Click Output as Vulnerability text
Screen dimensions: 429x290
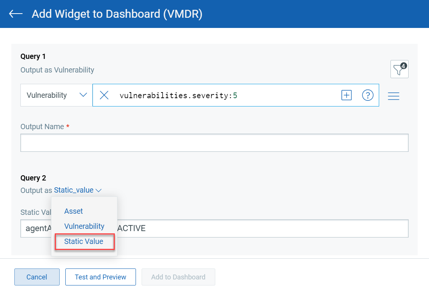click(x=57, y=70)
